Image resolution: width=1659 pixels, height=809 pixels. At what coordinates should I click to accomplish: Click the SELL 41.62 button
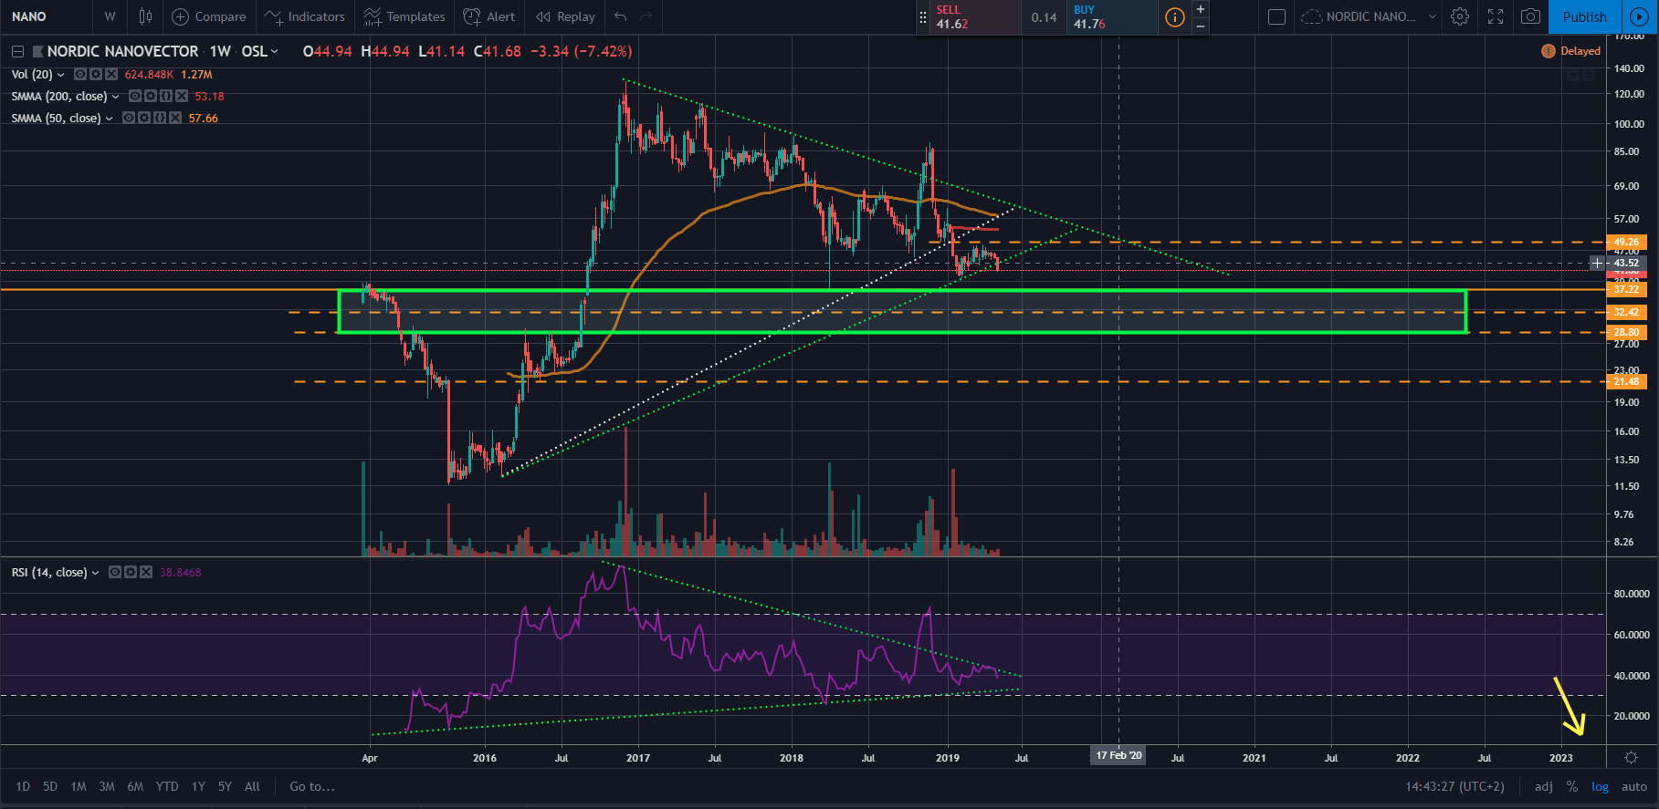pyautogui.click(x=975, y=16)
